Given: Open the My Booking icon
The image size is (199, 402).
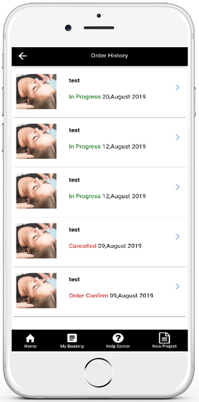Looking at the screenshot, I should tap(72, 338).
